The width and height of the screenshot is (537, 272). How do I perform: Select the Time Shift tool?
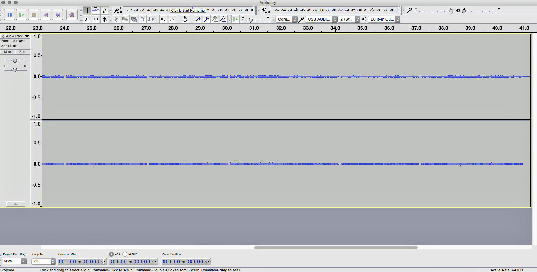[96, 19]
